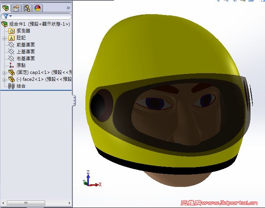Select the 原點 origin item
Viewport: 265px width, 208px height.
(21, 66)
